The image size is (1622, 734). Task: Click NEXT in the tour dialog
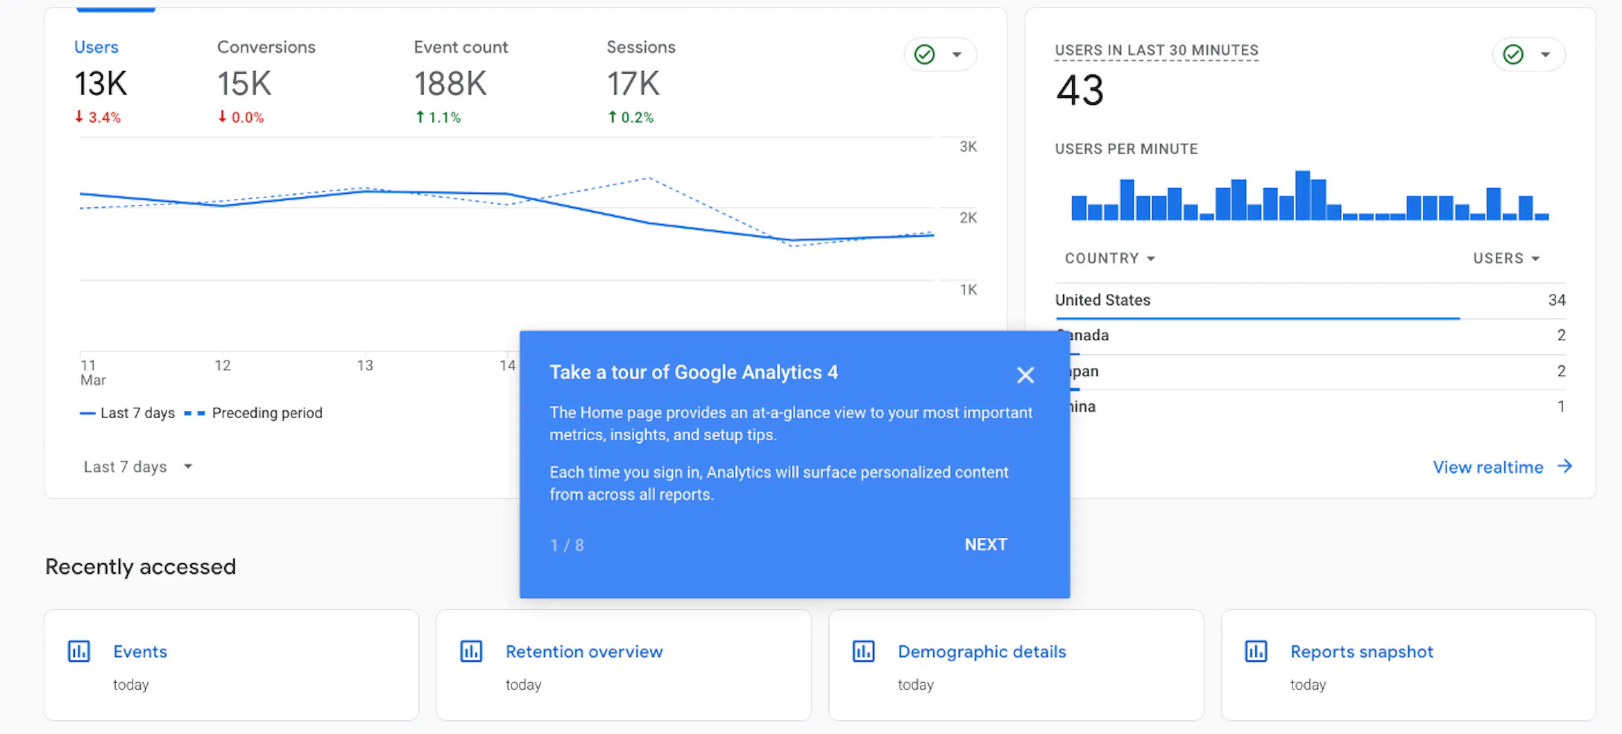985,544
